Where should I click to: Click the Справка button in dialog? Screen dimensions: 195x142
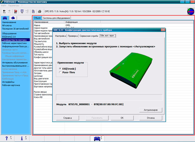[x=67, y=118]
